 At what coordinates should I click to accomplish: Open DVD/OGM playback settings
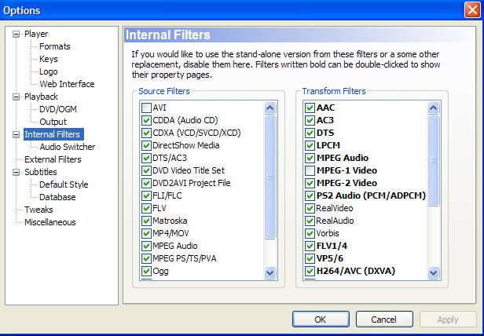[x=58, y=109]
